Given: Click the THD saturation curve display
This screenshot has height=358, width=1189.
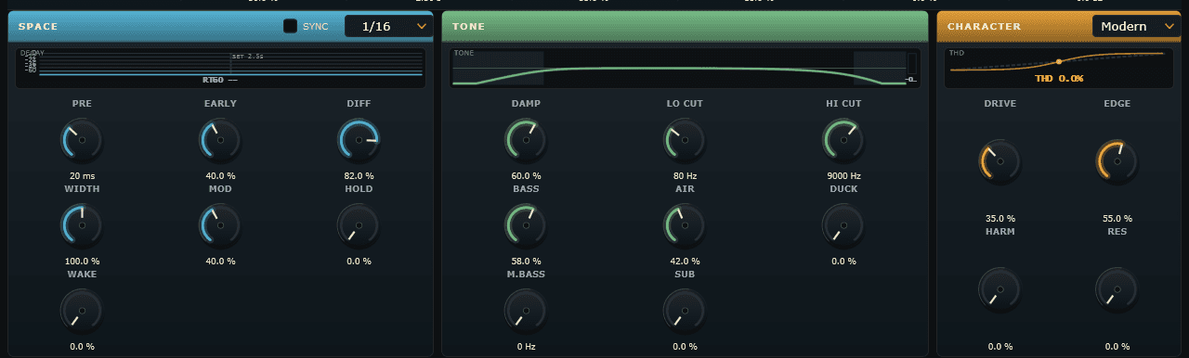Looking at the screenshot, I should tap(1058, 68).
